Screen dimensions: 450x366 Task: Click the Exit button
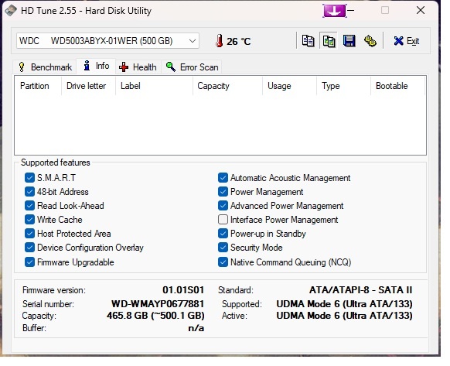(x=407, y=41)
